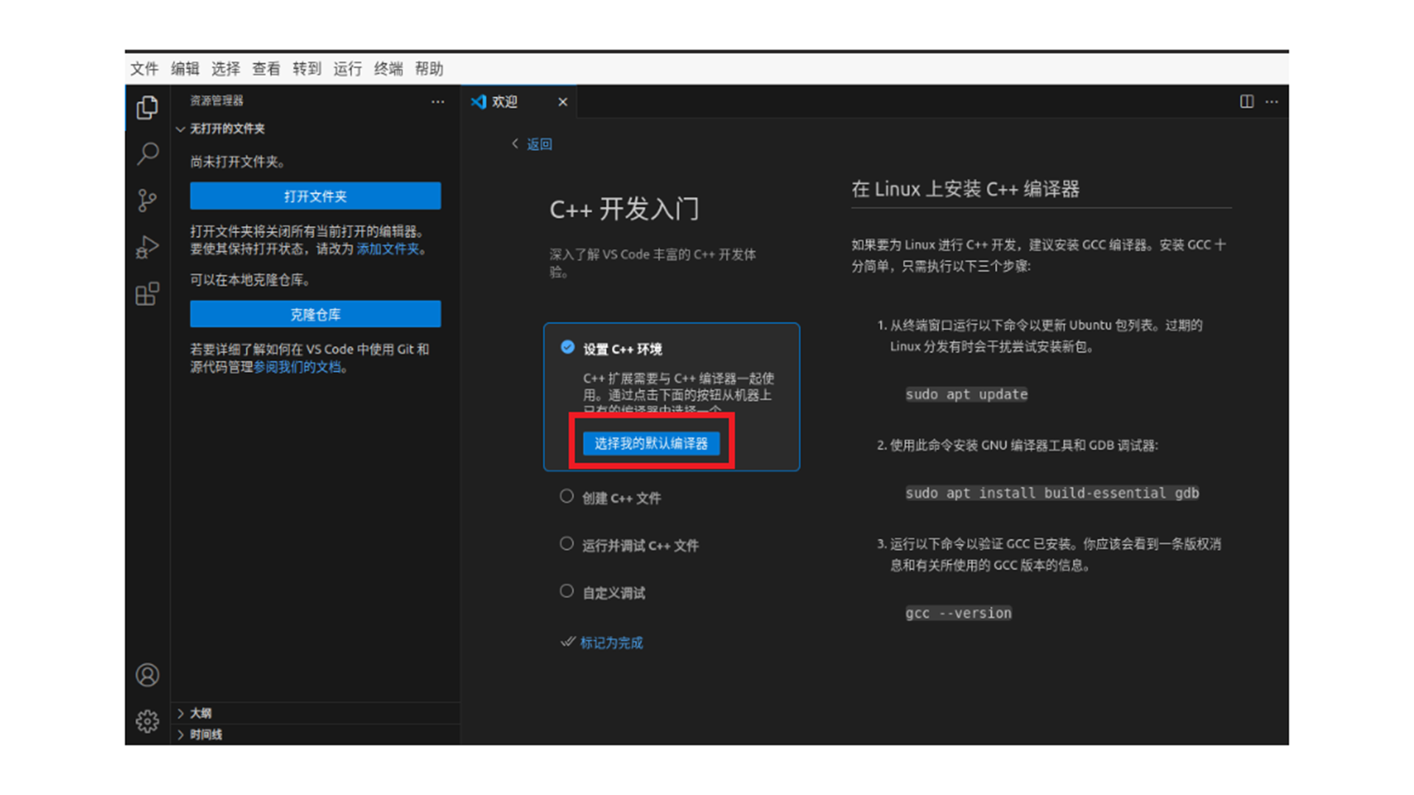Expand the 时间线 section

point(205,735)
